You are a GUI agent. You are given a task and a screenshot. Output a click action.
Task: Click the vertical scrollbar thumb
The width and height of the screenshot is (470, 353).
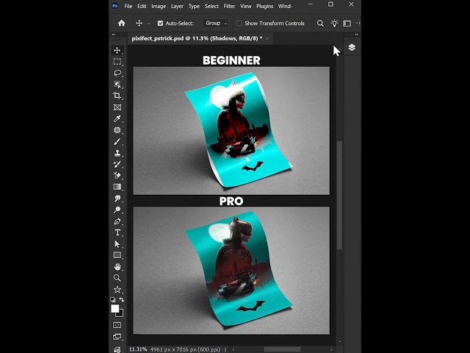tap(339, 195)
